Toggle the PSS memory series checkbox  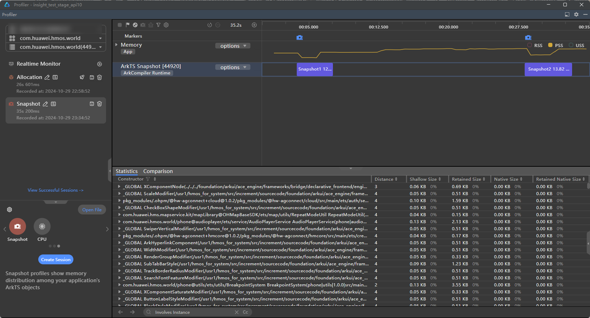click(x=550, y=45)
